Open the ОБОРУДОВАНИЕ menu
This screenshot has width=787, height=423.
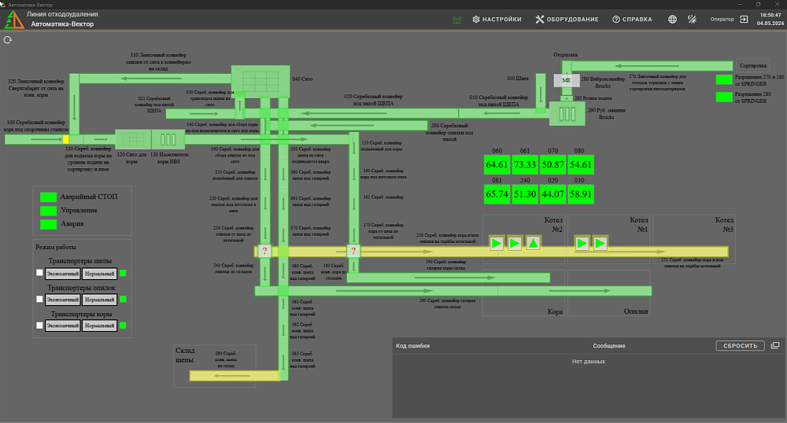(567, 20)
